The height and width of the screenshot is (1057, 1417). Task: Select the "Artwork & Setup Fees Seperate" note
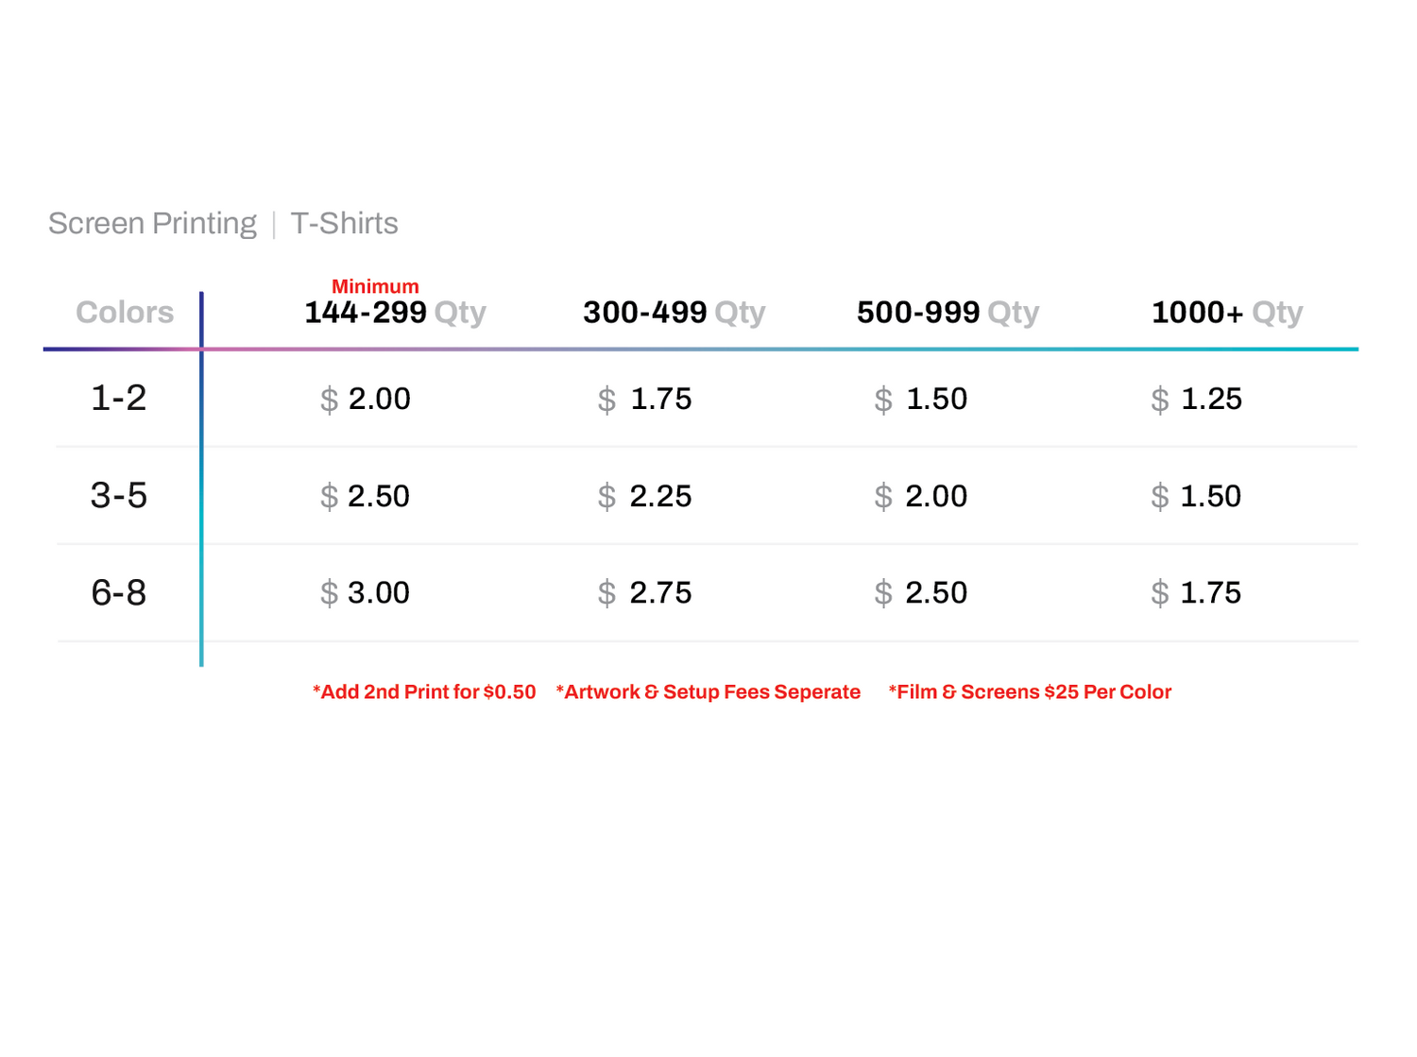[x=708, y=692]
